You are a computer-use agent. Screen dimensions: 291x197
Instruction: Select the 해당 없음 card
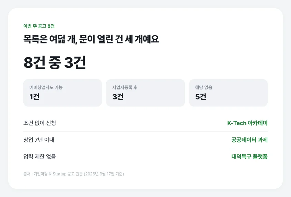228,93
